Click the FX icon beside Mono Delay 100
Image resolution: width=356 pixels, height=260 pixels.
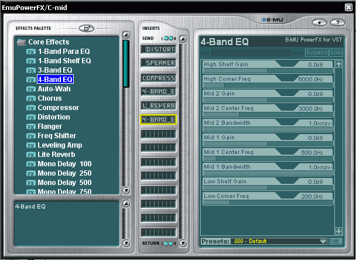[31, 164]
